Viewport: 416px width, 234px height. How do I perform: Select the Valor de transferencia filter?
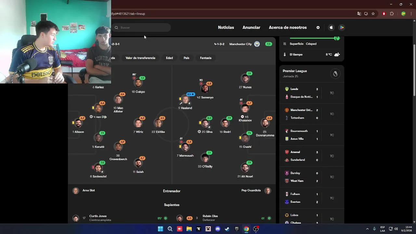140,58
